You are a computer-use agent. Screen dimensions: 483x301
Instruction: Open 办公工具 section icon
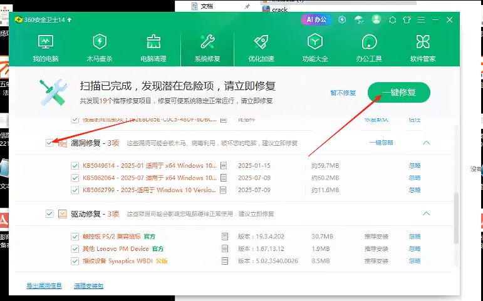coord(369,42)
